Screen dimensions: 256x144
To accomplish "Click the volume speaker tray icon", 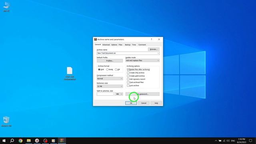I will [228, 141].
